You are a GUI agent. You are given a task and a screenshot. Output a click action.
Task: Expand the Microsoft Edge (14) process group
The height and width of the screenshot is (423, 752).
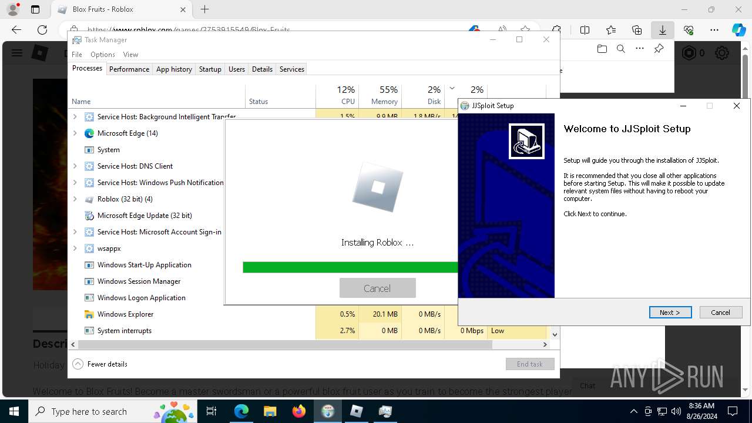[x=75, y=133]
